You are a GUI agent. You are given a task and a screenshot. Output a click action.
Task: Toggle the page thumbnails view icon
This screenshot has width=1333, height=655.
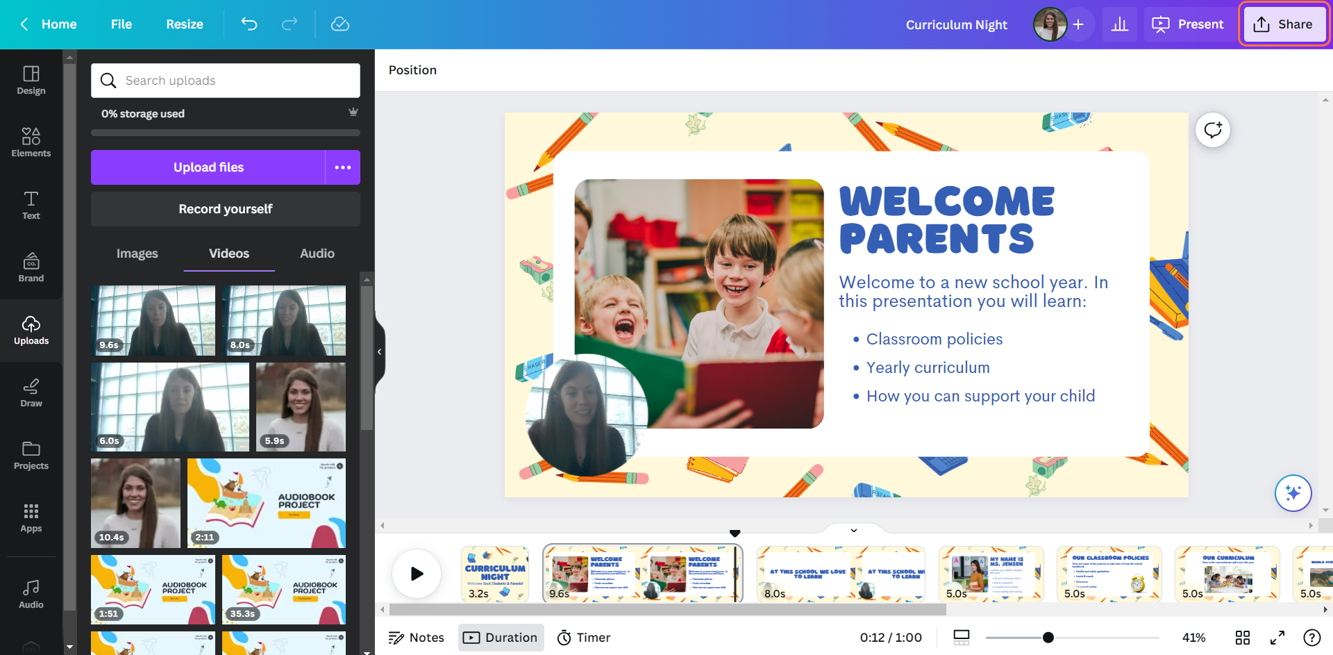962,638
